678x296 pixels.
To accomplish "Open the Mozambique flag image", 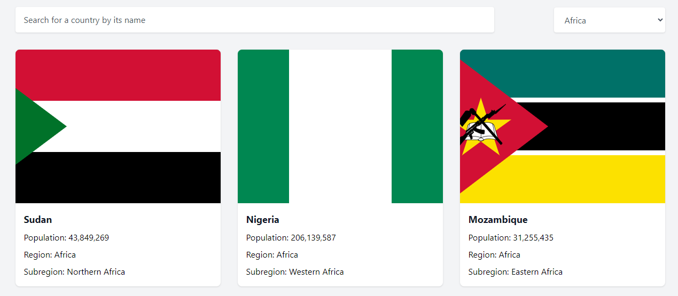I will point(563,126).
